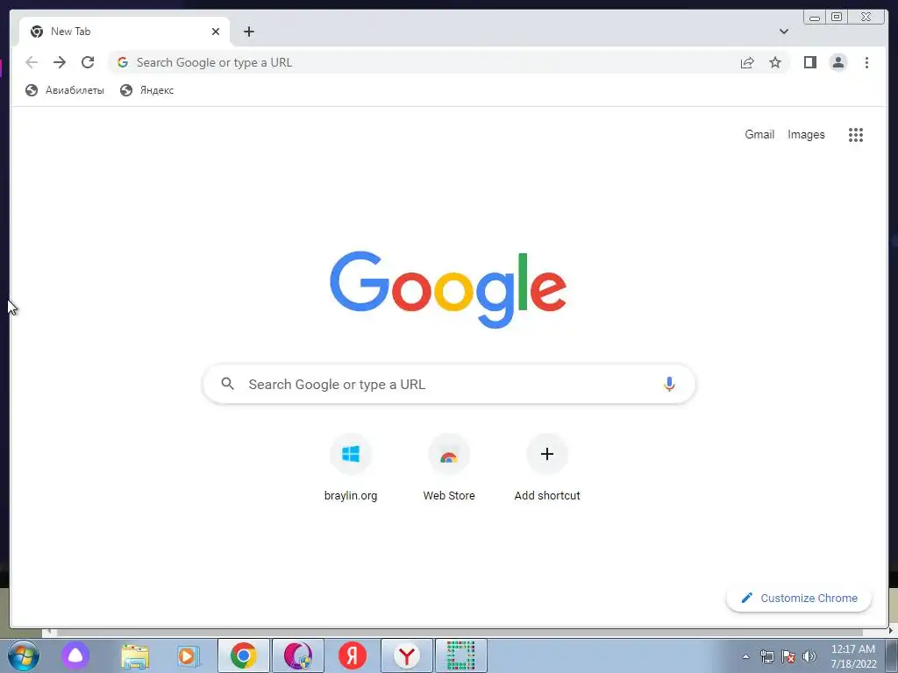Open the Яндекс bookmark
898x673 pixels.
[146, 90]
